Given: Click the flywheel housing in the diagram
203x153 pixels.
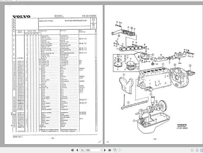Looking at the screenshot, I should point(179,78).
